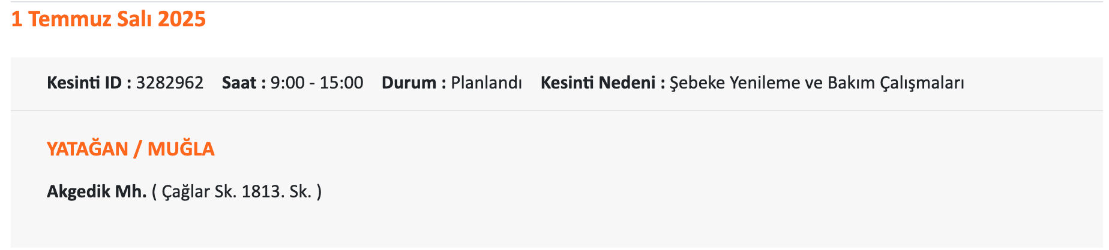Viewport: 1109px width, 250px height.
Task: Click the outage ID number 3282962
Action: click(170, 83)
